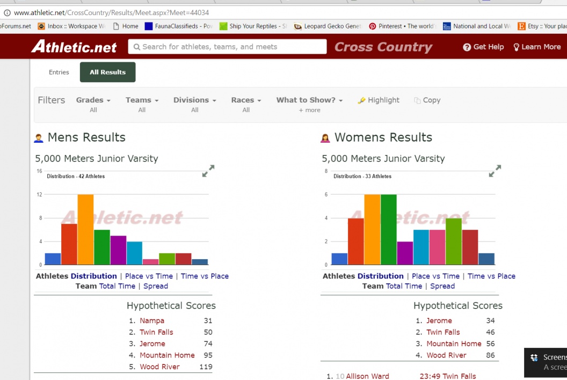Expand the Mens distribution chart
The image size is (567, 380).
208,171
